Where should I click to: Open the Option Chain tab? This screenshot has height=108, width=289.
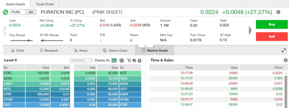[x=115, y=50]
